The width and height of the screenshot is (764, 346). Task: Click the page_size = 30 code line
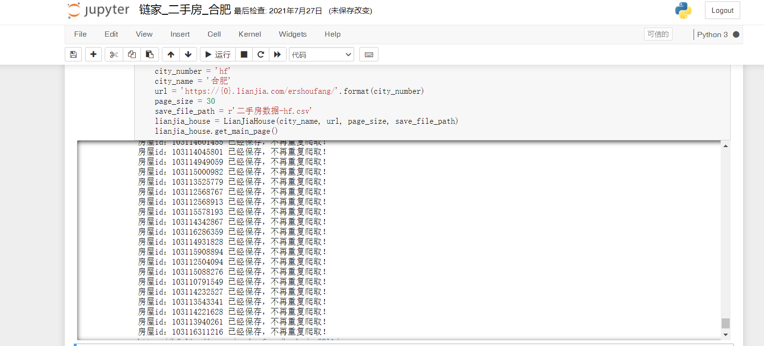185,101
